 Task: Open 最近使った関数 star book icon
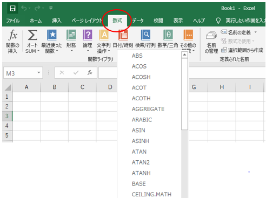coord(52,35)
